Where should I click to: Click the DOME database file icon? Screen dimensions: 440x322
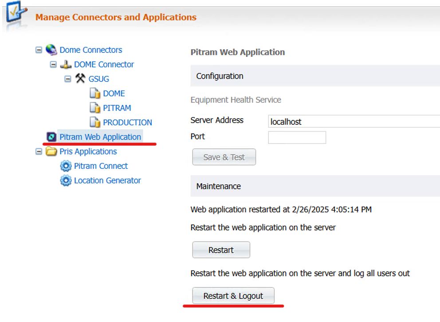[x=95, y=94]
